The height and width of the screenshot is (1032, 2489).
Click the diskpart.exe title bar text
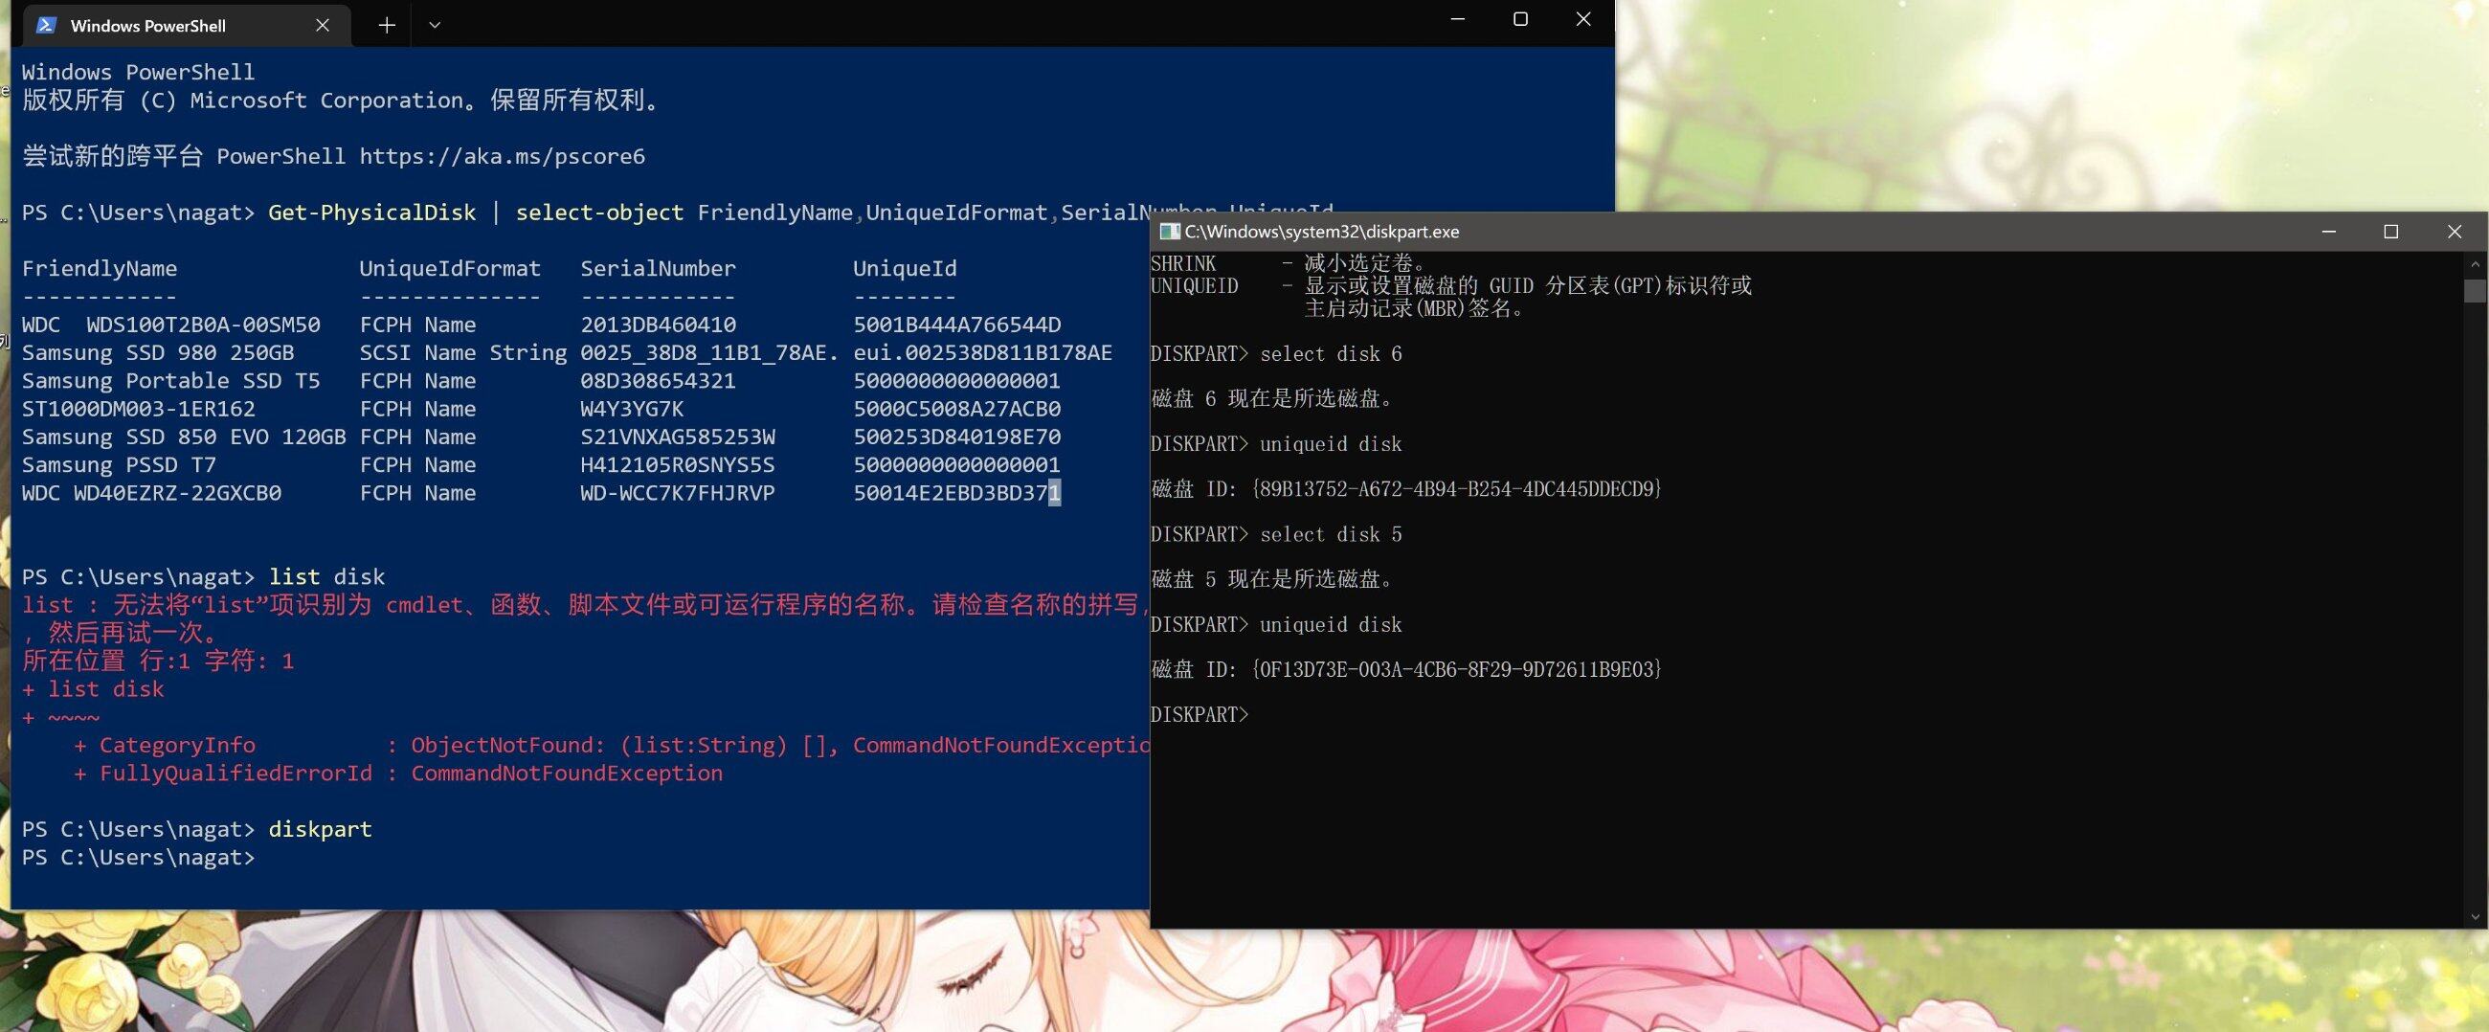coord(1322,232)
